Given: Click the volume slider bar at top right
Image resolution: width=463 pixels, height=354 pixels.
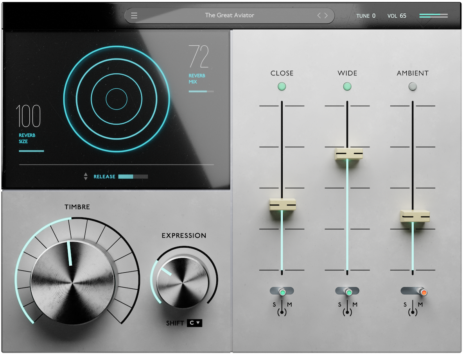Looking at the screenshot, I should [x=433, y=16].
